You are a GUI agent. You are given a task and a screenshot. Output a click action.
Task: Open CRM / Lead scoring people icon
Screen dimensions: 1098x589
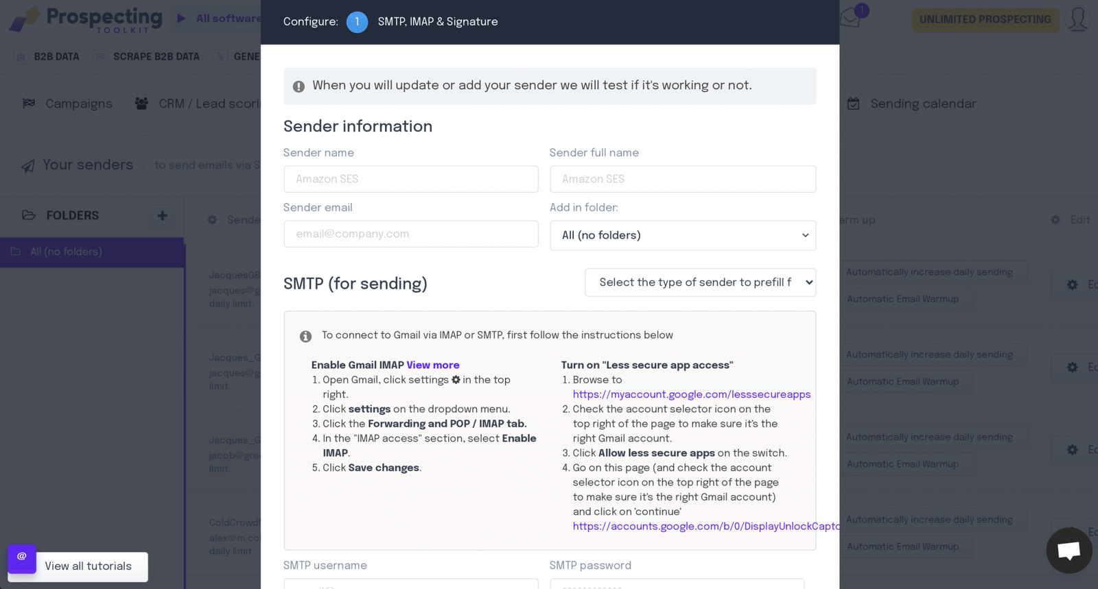tap(141, 104)
